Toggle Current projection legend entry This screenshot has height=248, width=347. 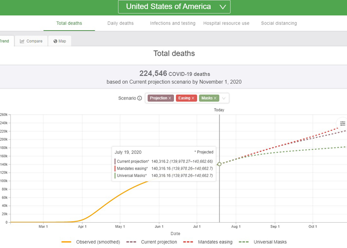click(152, 242)
